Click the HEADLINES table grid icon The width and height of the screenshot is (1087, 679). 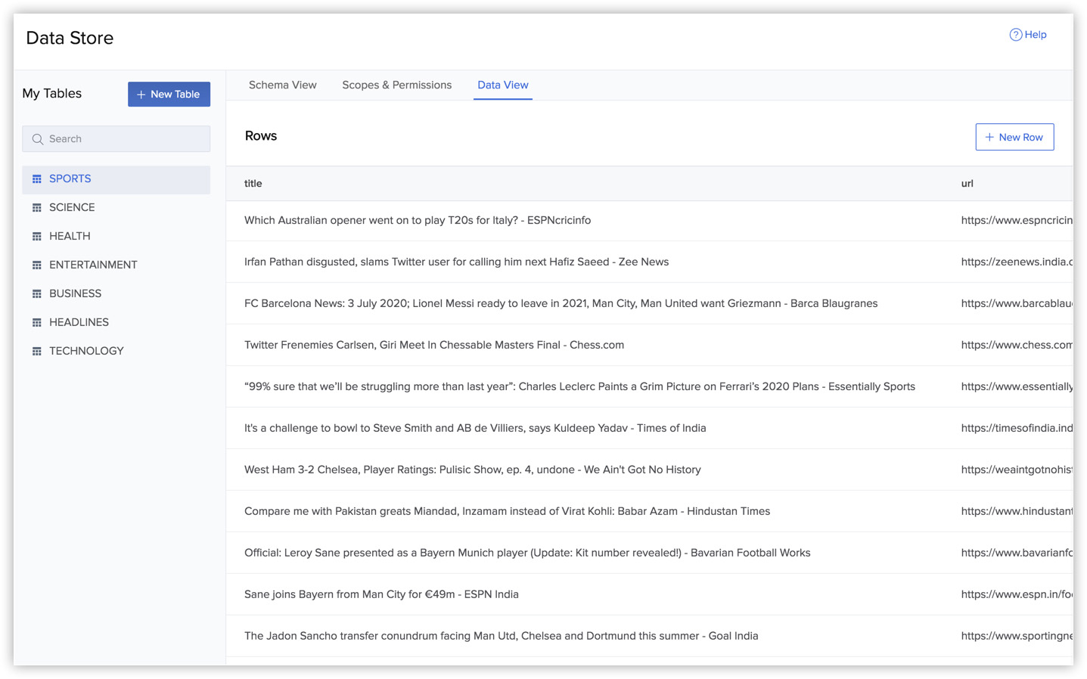pyautogui.click(x=36, y=323)
